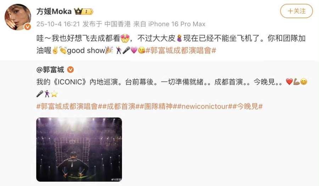Open hashtag #郭富城成都演唱會# in Moka's post

pos(181,50)
